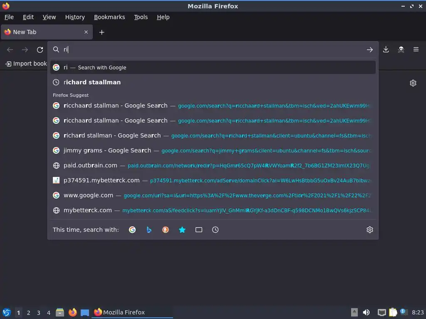Switch to workspace 4
Viewport: 426px width, 319px height.
tap(49, 313)
